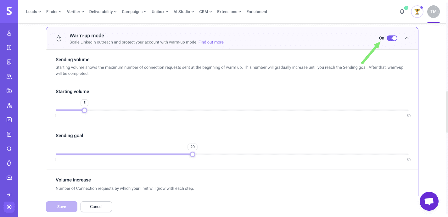The width and height of the screenshot is (448, 217).
Task: Open the TM user avatar menu
Action: (433, 12)
